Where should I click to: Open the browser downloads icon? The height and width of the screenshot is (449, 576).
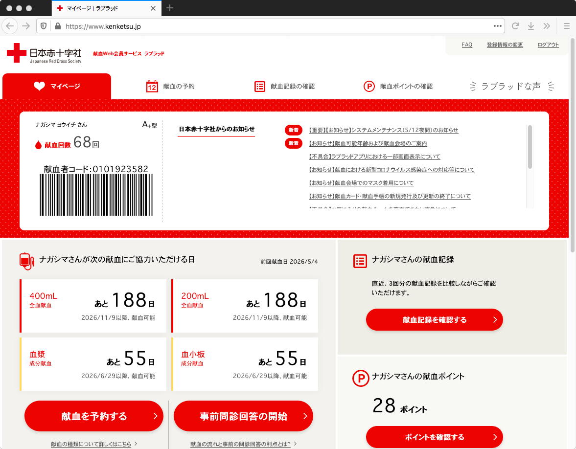point(531,26)
